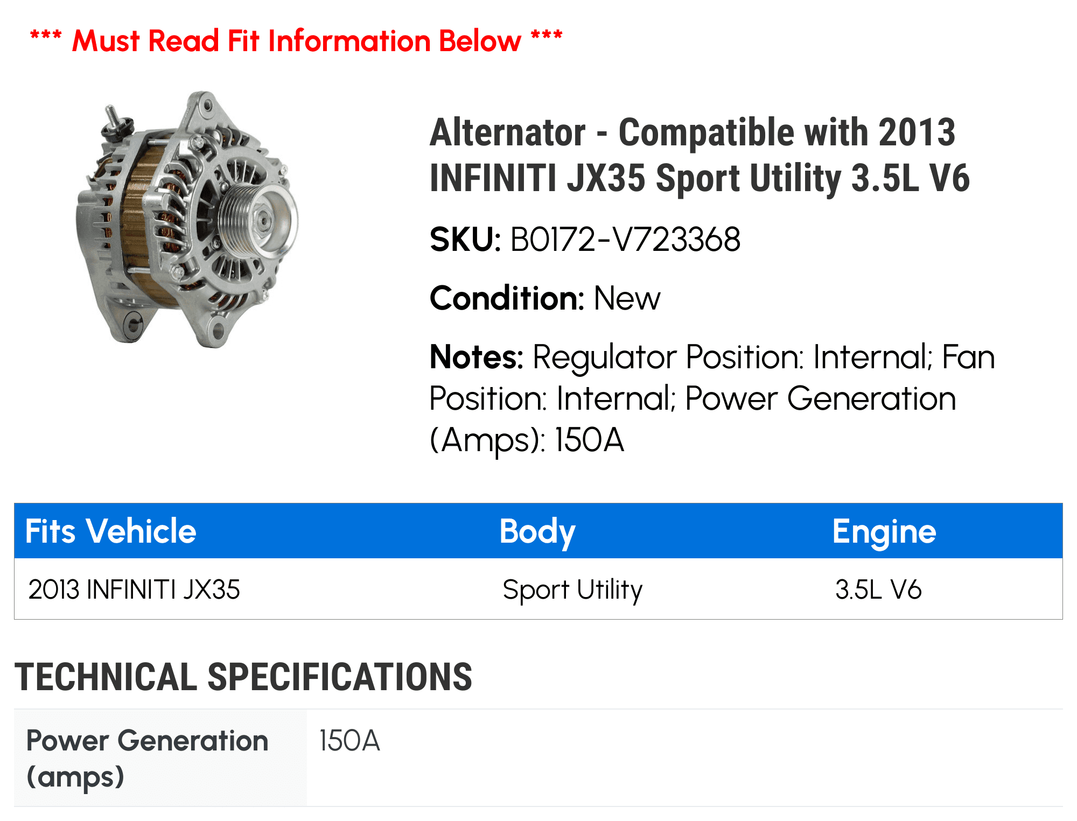Click the Power Generation (amps) spec label
Image resolution: width=1077 pixels, height=821 pixels.
[x=147, y=758]
